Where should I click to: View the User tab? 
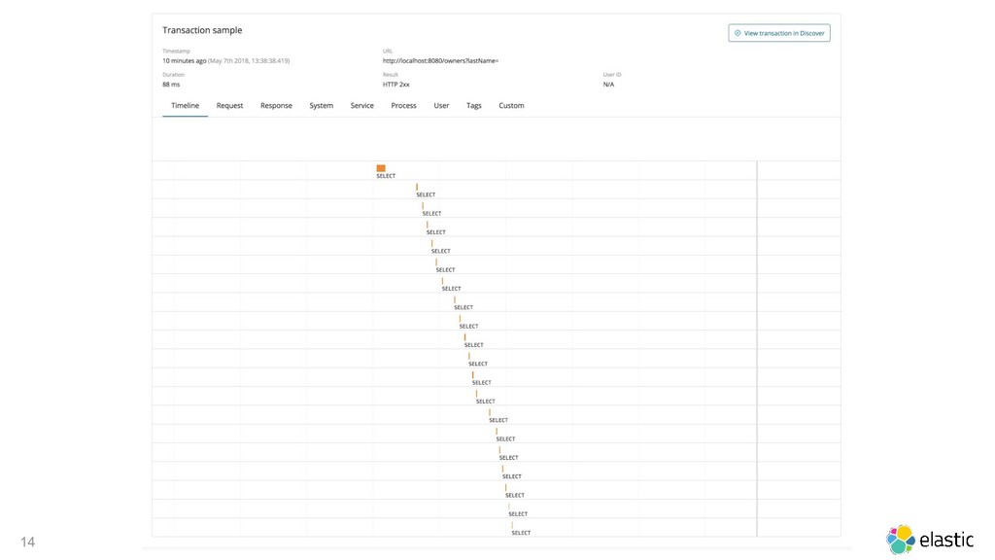coord(441,105)
